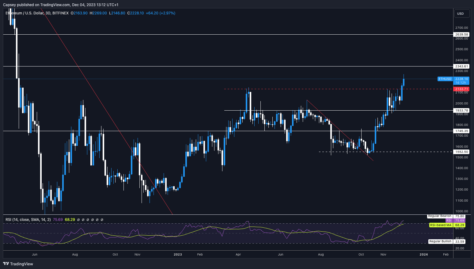
Task: Click the Regular Bullish scale label
Action: tap(440, 241)
